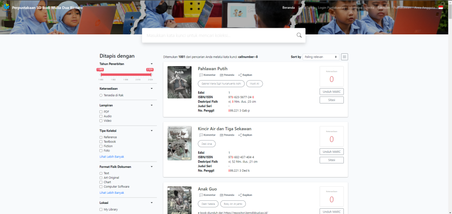This screenshot has width=452, height=214.
Task: Open Komentar for Kincir Air dan Tiga Sekawan
Action: tap(207, 135)
